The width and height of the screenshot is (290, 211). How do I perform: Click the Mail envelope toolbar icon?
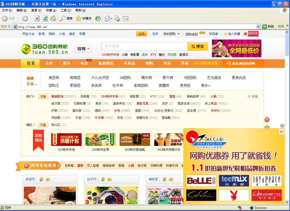tap(107, 18)
